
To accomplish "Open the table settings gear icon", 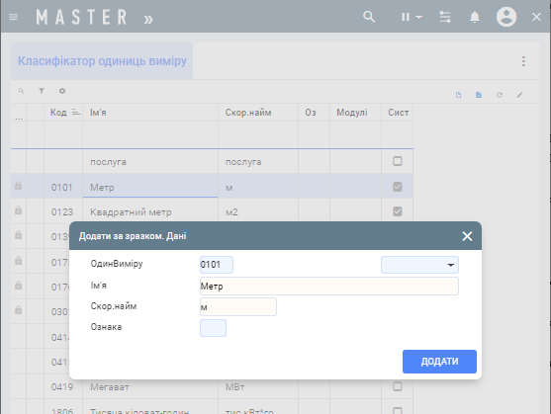I will (x=62, y=91).
